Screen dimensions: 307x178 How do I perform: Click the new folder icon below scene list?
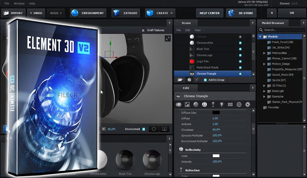[180, 80]
